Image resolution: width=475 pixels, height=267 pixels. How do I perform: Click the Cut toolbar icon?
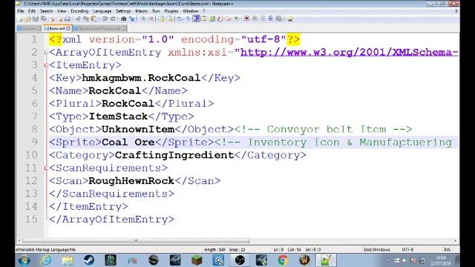[x=78, y=19]
